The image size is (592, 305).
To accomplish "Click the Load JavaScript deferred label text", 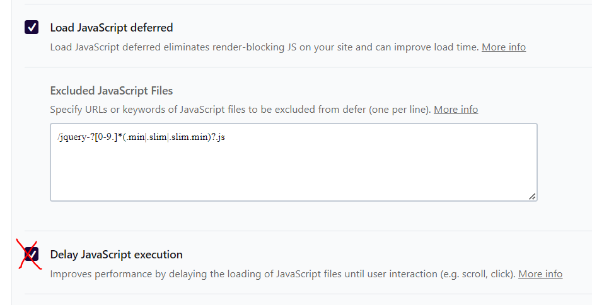I will [x=112, y=28].
